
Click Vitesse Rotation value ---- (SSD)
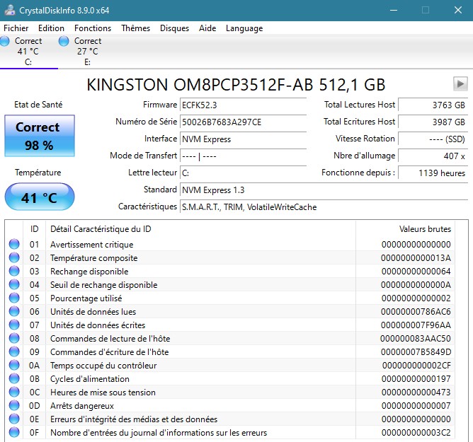(x=433, y=139)
